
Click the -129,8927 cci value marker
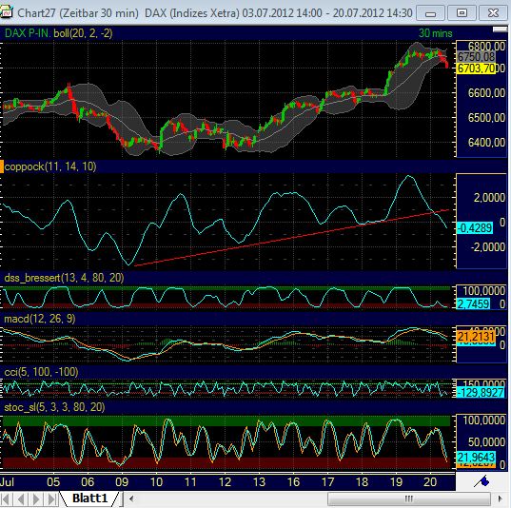tap(481, 393)
